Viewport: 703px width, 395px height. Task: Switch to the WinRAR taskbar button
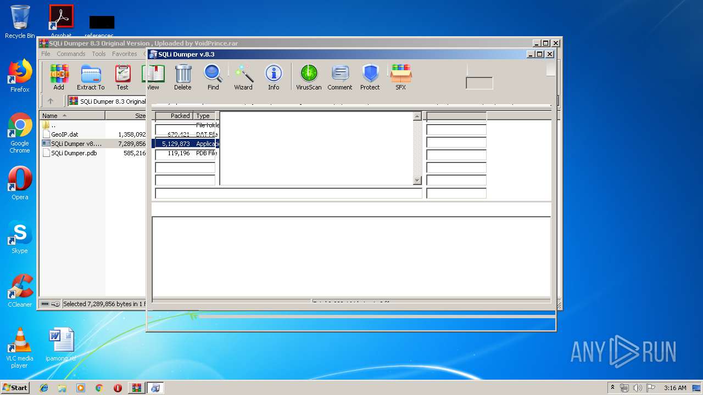[x=136, y=388]
